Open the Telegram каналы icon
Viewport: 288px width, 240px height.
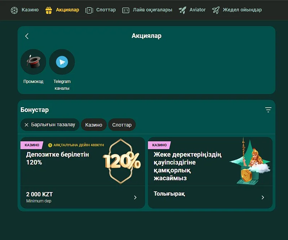[62, 62]
